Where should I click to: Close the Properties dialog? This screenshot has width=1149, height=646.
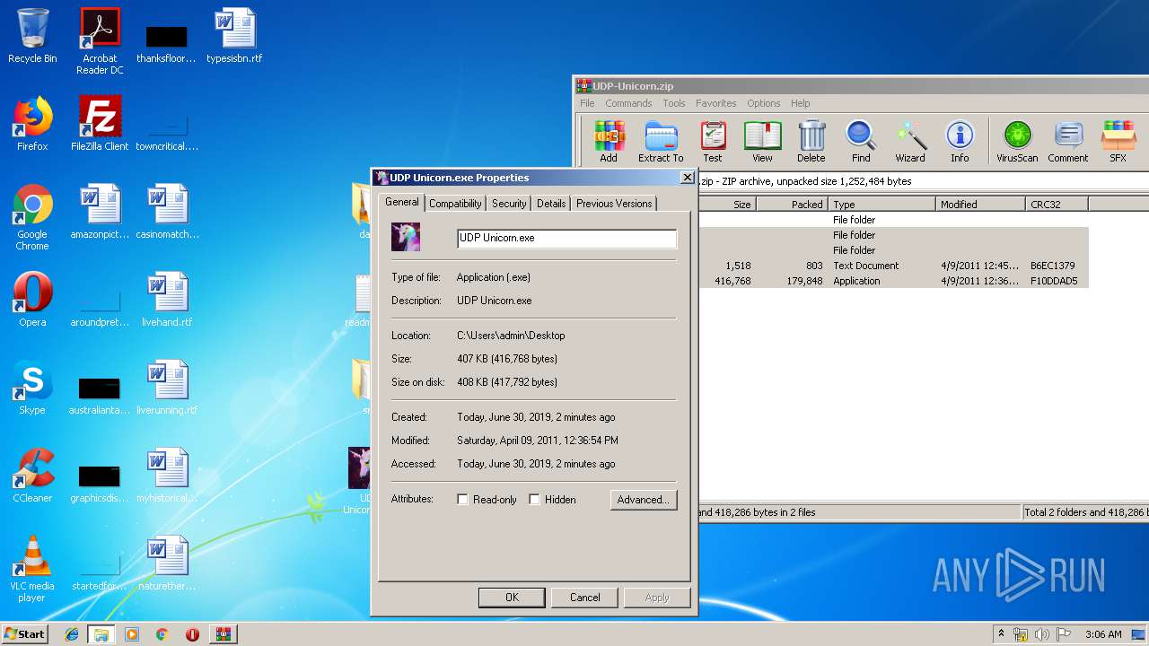(688, 178)
